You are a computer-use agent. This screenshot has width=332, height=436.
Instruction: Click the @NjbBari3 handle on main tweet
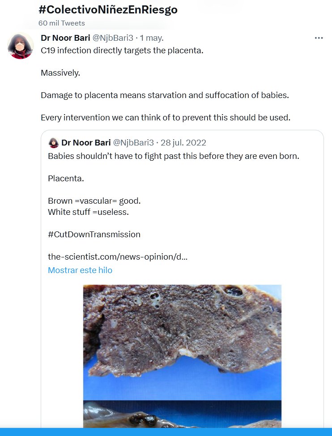(113, 38)
